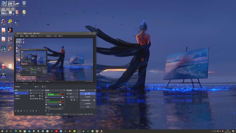Pop out the Controls dock header icon

pyautogui.click(x=95, y=90)
